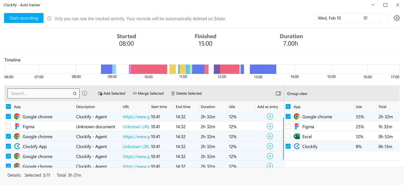
Task: Add the Figma row as entry
Action: click(x=270, y=127)
